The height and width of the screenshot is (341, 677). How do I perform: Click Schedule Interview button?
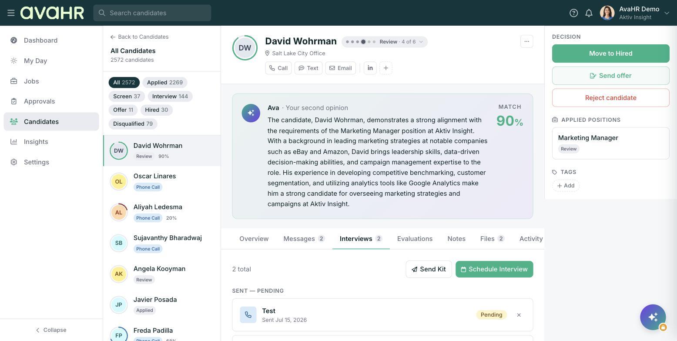pyautogui.click(x=494, y=269)
